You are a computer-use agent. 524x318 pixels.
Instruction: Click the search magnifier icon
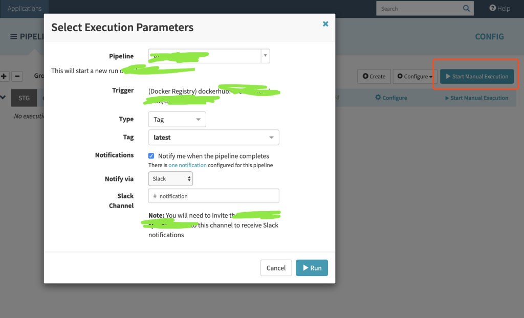coord(466,8)
